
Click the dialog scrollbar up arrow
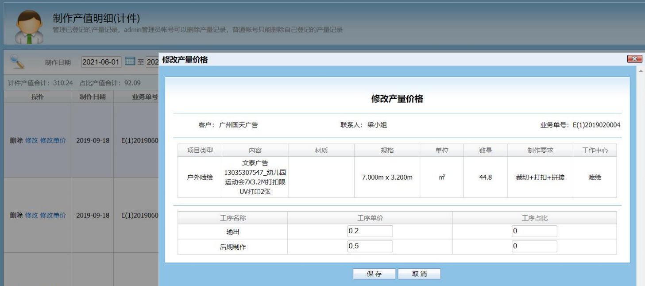coord(641,71)
